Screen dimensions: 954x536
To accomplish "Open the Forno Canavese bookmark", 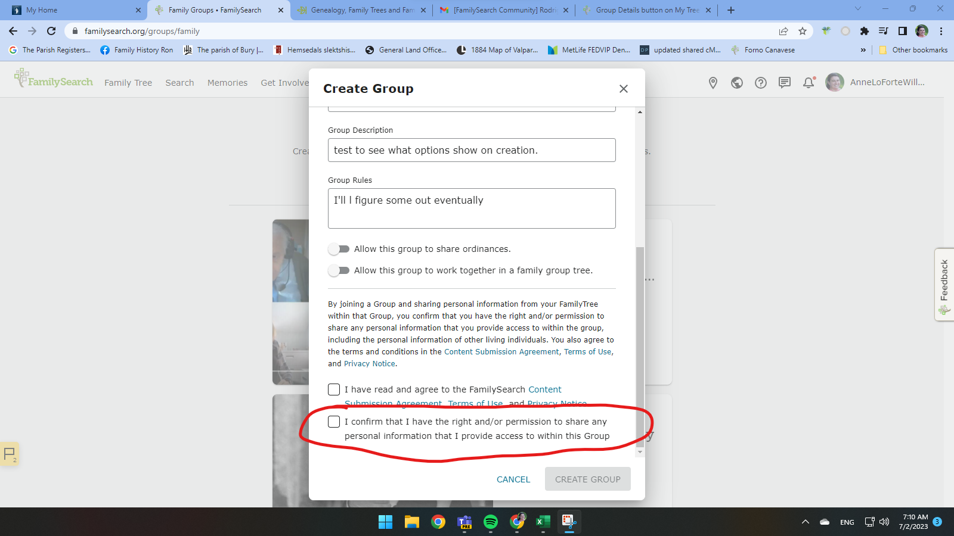I will [763, 50].
